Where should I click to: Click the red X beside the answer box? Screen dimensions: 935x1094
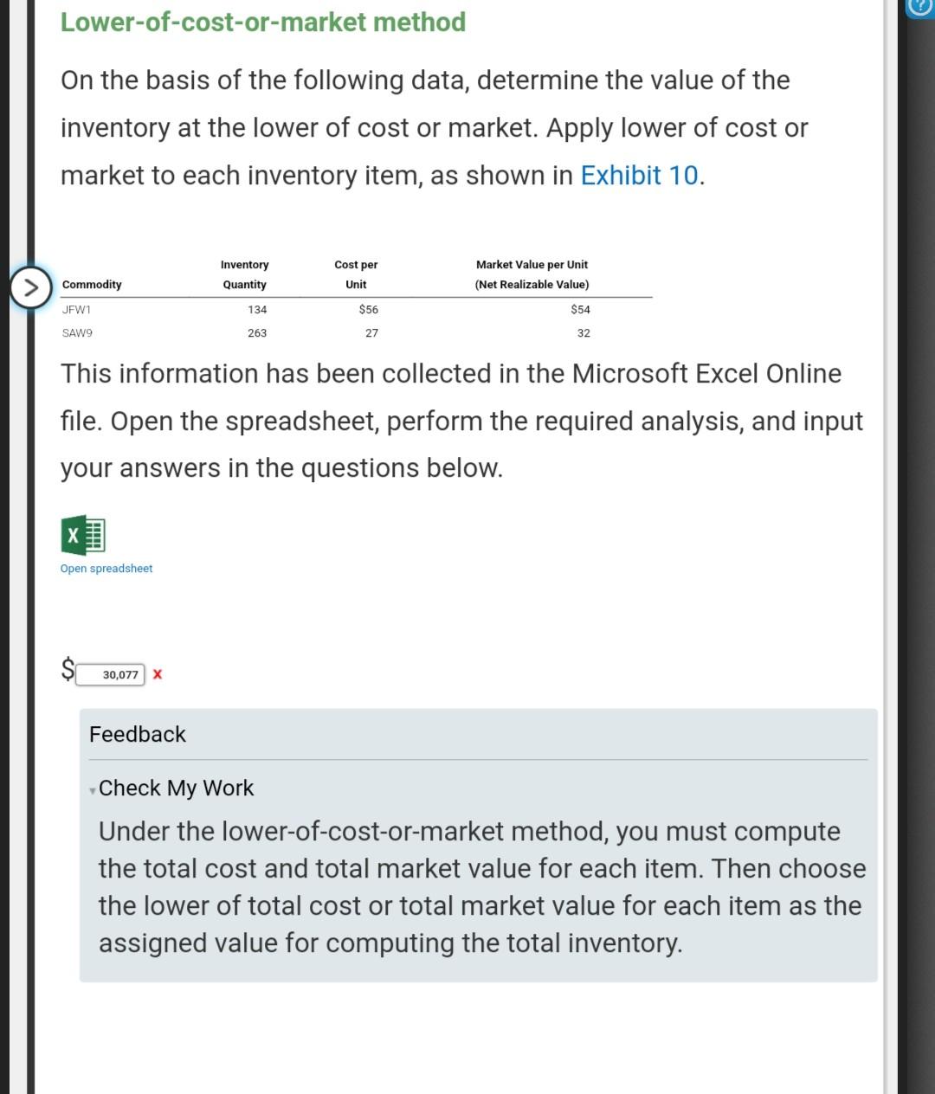coord(157,674)
